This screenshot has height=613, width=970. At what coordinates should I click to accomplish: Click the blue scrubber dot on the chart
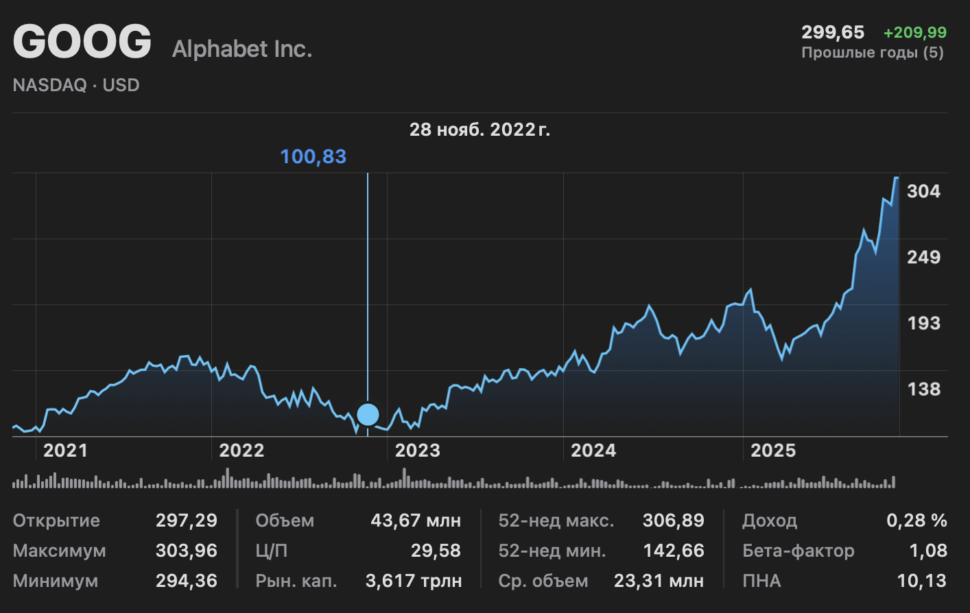(x=368, y=415)
